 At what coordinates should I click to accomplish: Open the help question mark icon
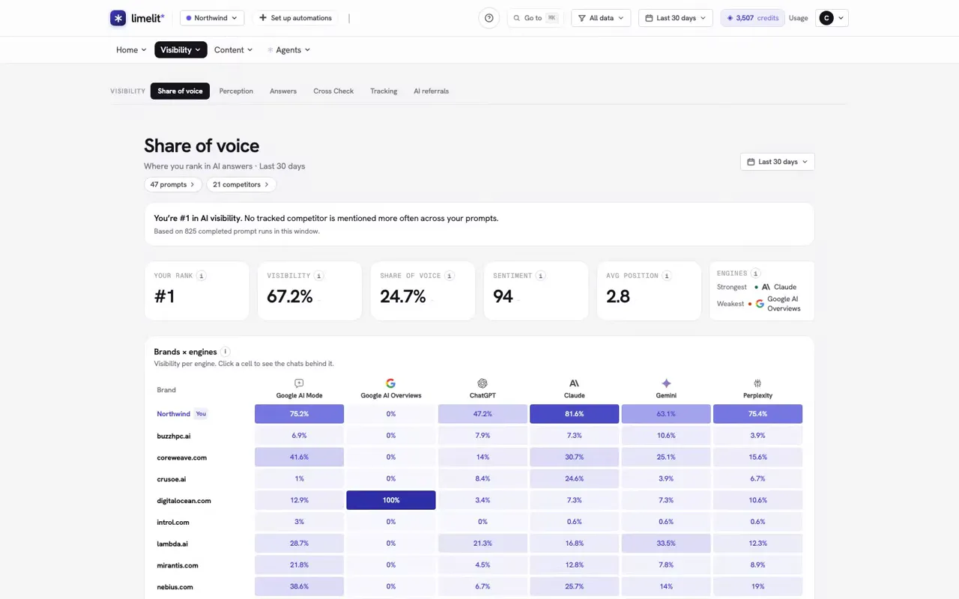pos(488,18)
